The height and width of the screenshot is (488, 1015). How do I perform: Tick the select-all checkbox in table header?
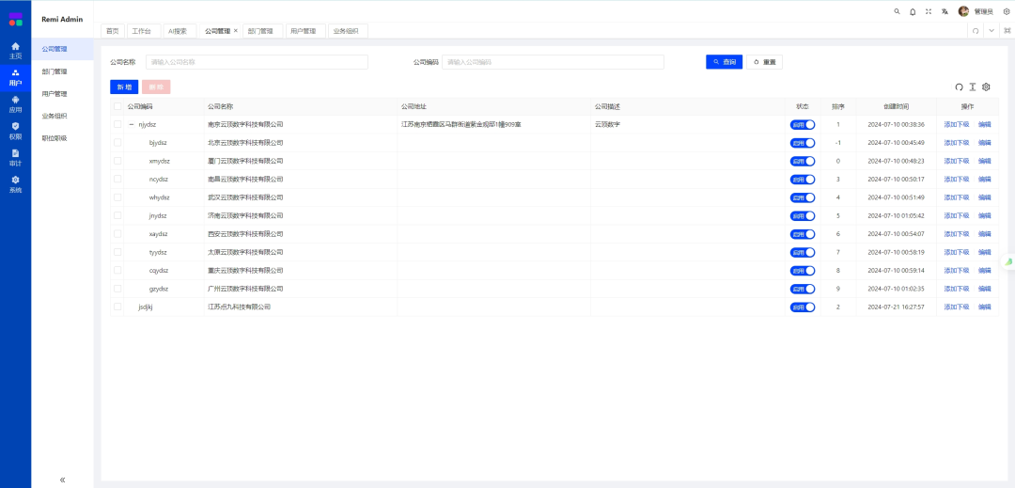click(117, 106)
